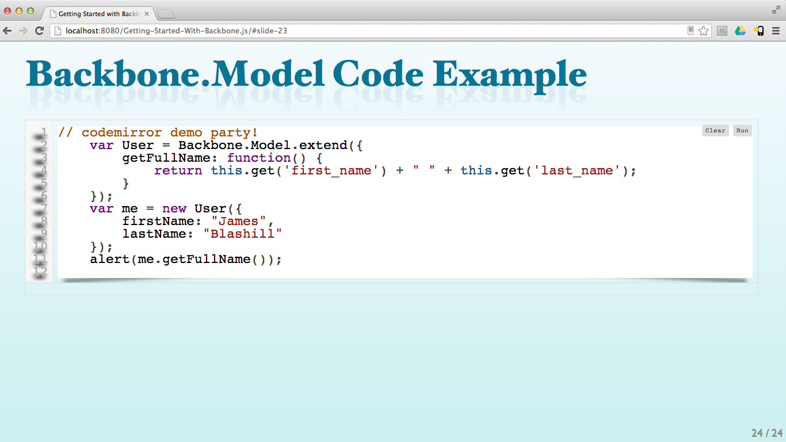
Task: Click the slide counter 24 / 24
Action: point(767,433)
